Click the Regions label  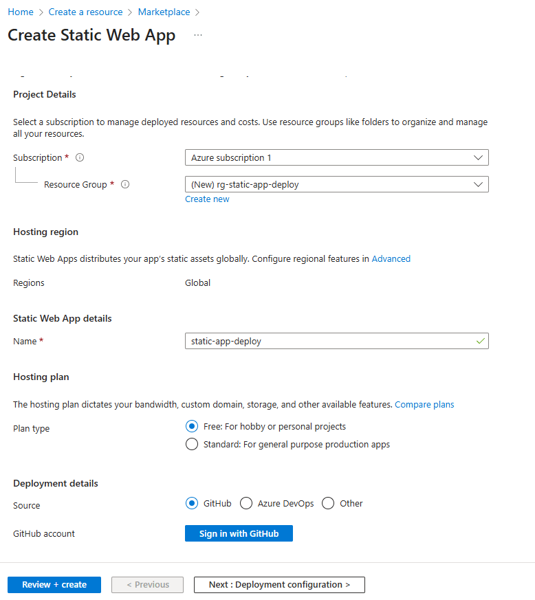click(29, 282)
